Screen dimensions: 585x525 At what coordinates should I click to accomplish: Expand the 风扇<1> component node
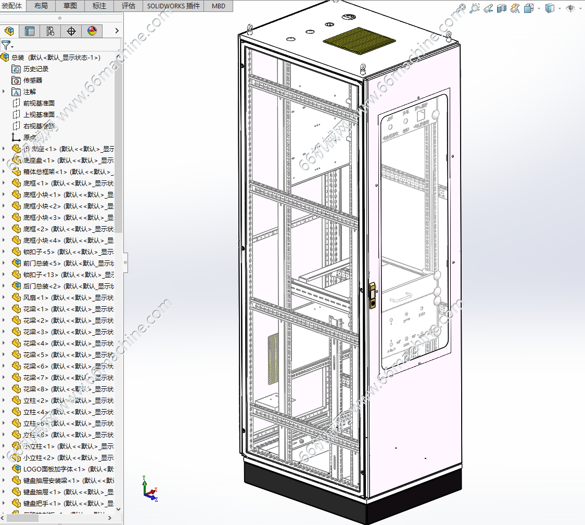tap(4, 297)
